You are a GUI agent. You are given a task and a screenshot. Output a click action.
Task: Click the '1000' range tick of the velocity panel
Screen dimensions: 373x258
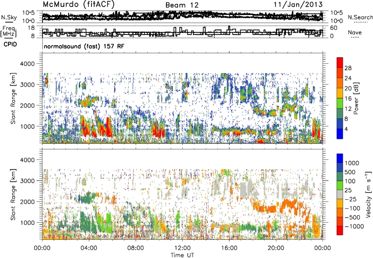pyautogui.click(x=28, y=223)
